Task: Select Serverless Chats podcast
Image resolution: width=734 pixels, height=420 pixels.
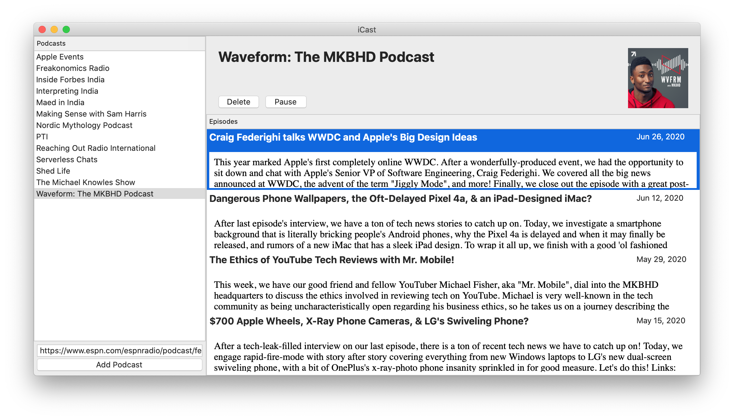Action: point(120,160)
